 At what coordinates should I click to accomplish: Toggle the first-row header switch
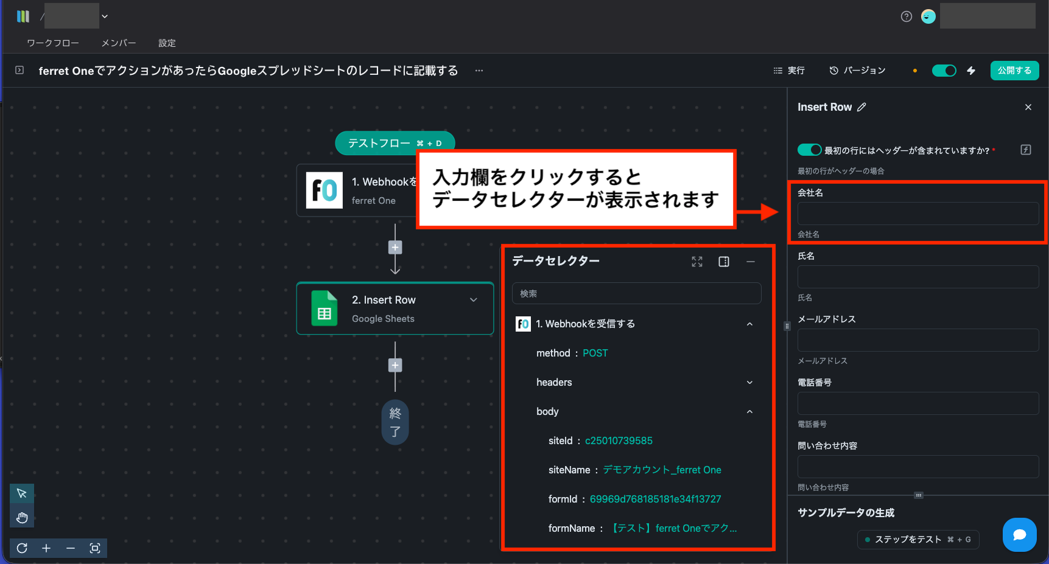[x=809, y=150]
